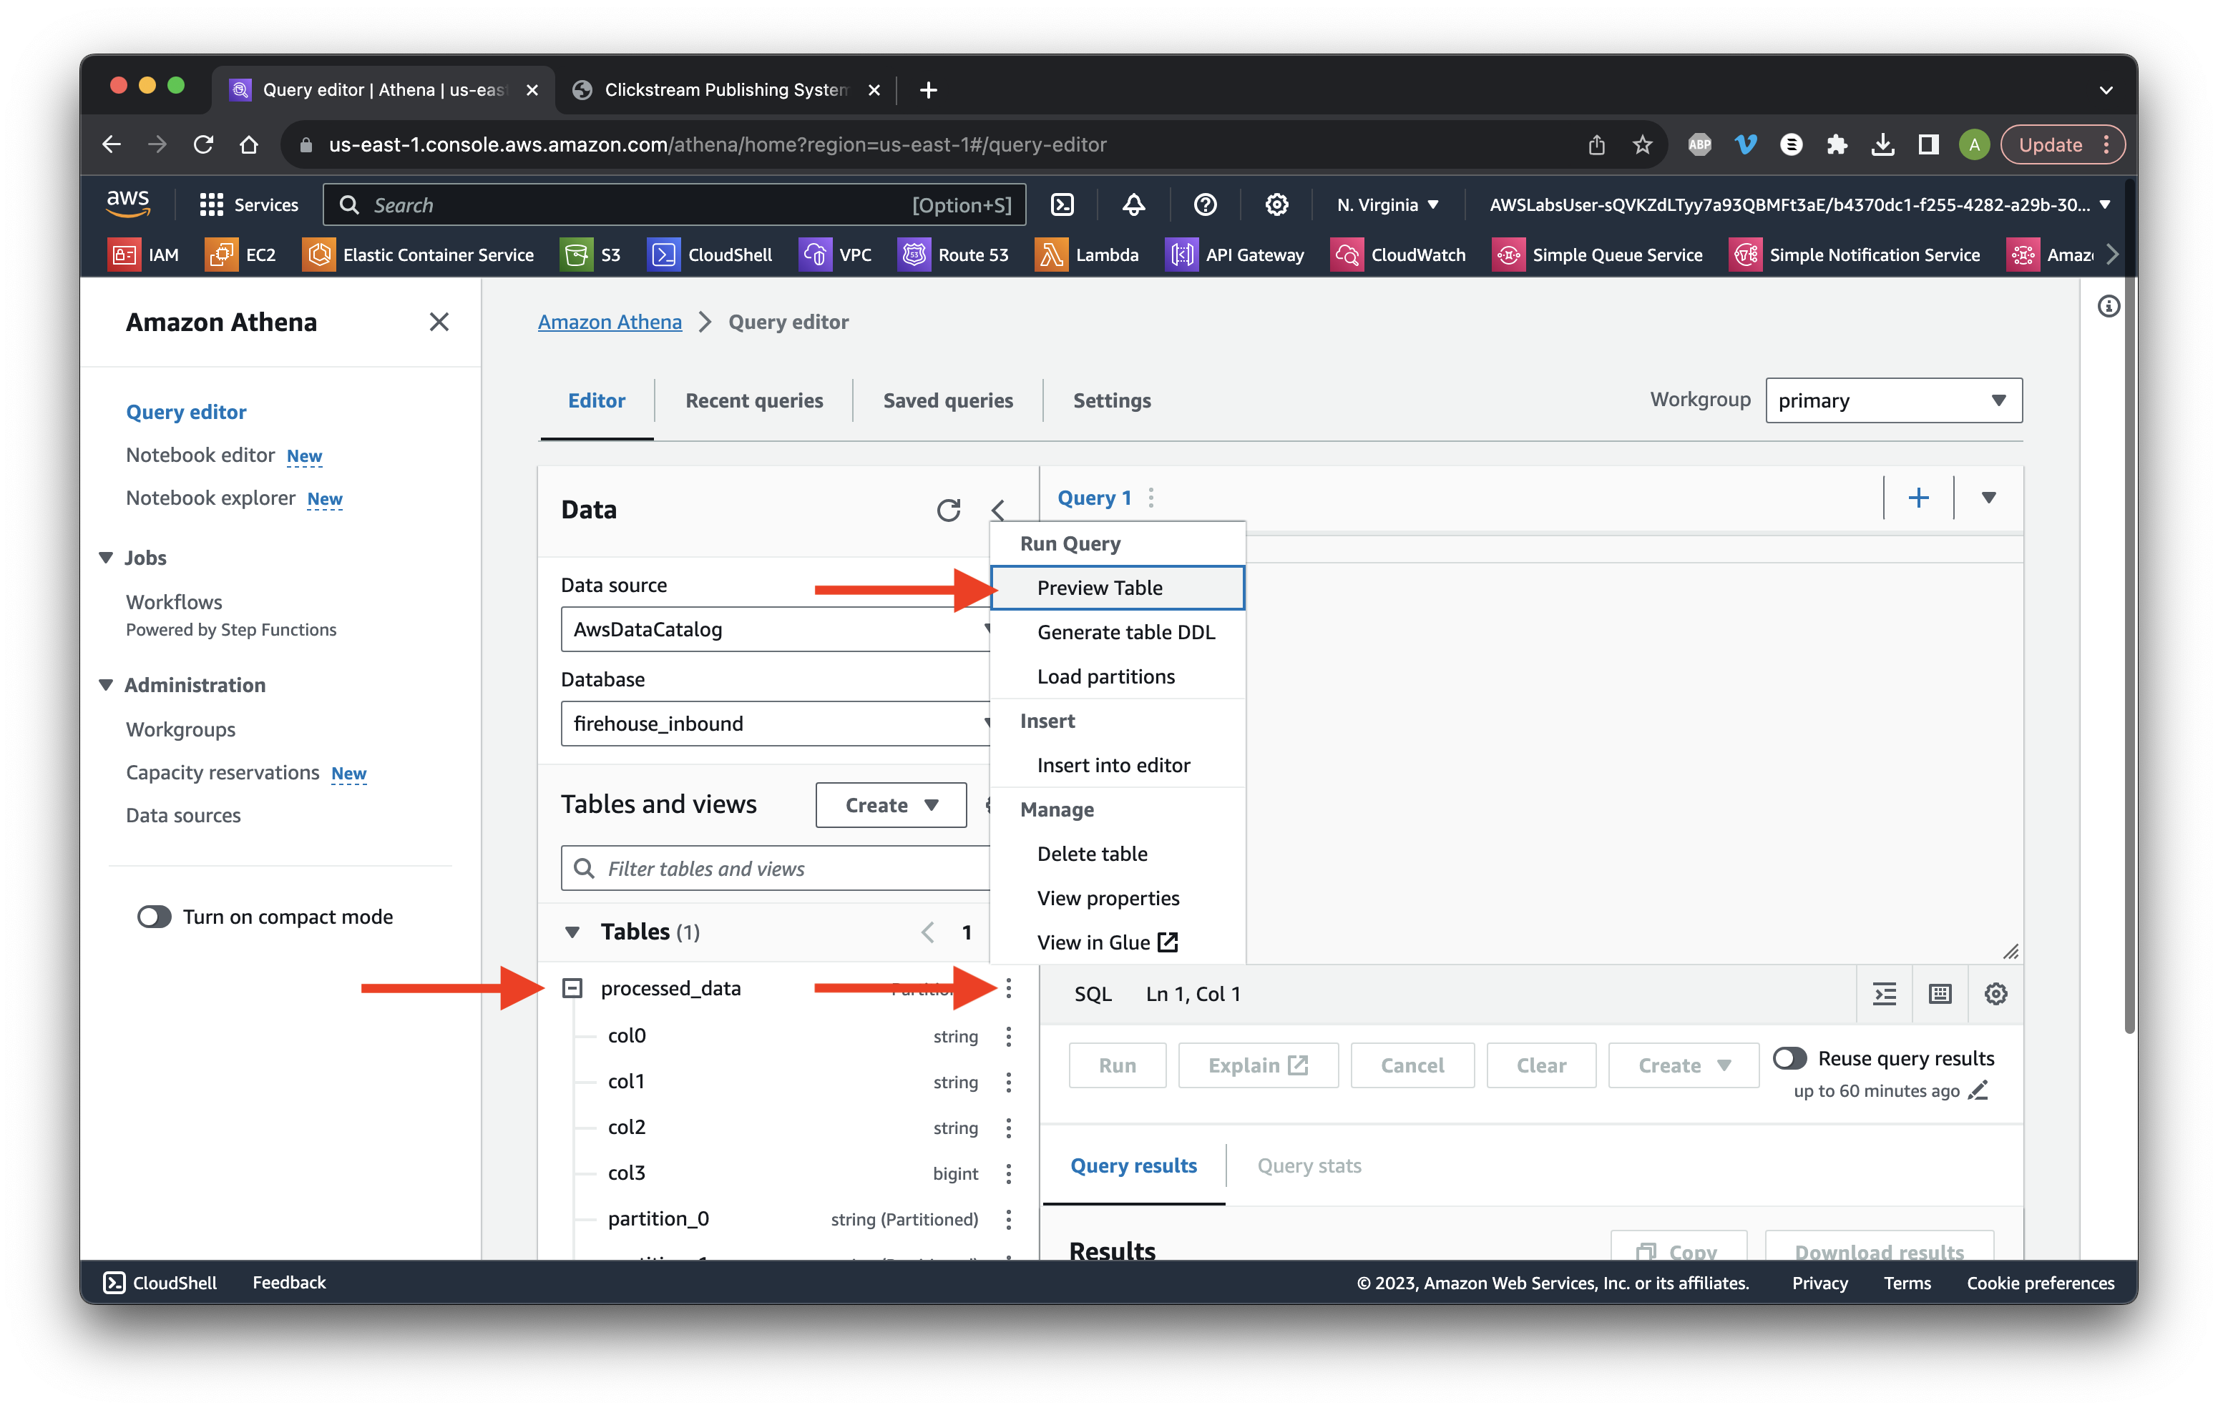
Task: Choose Insert into editor menu item
Action: point(1118,765)
